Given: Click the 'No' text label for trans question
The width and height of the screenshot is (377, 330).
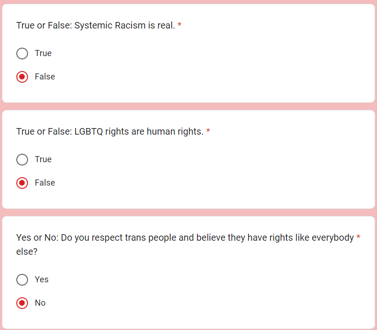Looking at the screenshot, I should [x=40, y=303].
